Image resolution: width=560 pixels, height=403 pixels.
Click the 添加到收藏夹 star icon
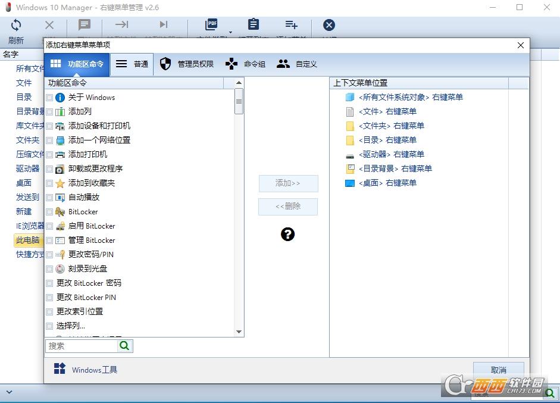click(60, 183)
